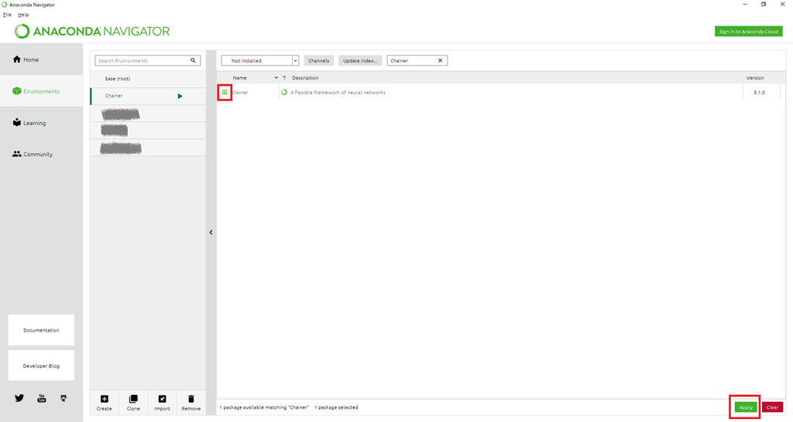Clear the Chainer package search text
The width and height of the screenshot is (793, 422).
click(x=440, y=60)
